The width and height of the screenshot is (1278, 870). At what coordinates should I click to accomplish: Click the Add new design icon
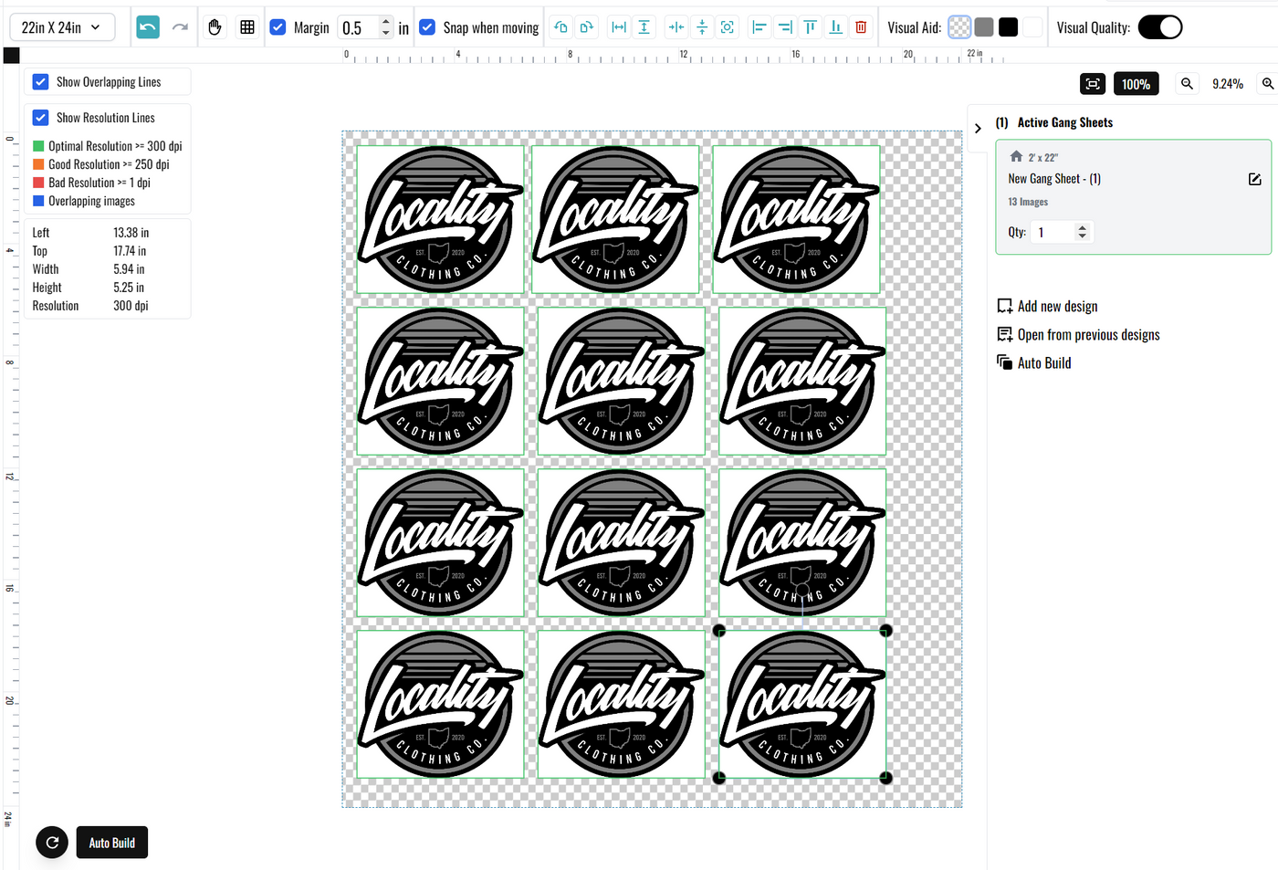pyautogui.click(x=1004, y=306)
